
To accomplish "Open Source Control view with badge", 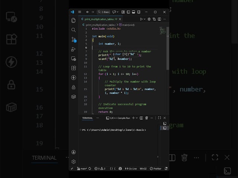I will tap(74, 40).
